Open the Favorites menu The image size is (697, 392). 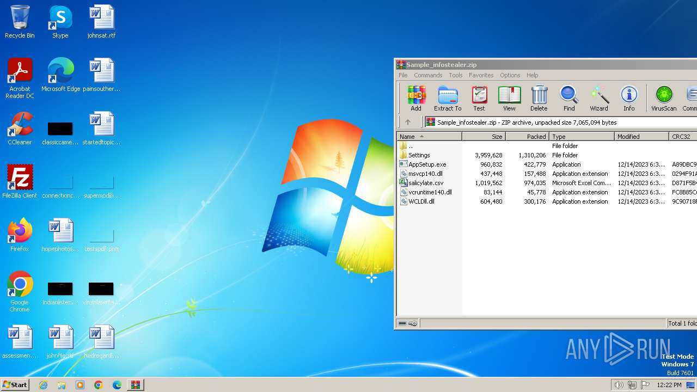pyautogui.click(x=481, y=75)
